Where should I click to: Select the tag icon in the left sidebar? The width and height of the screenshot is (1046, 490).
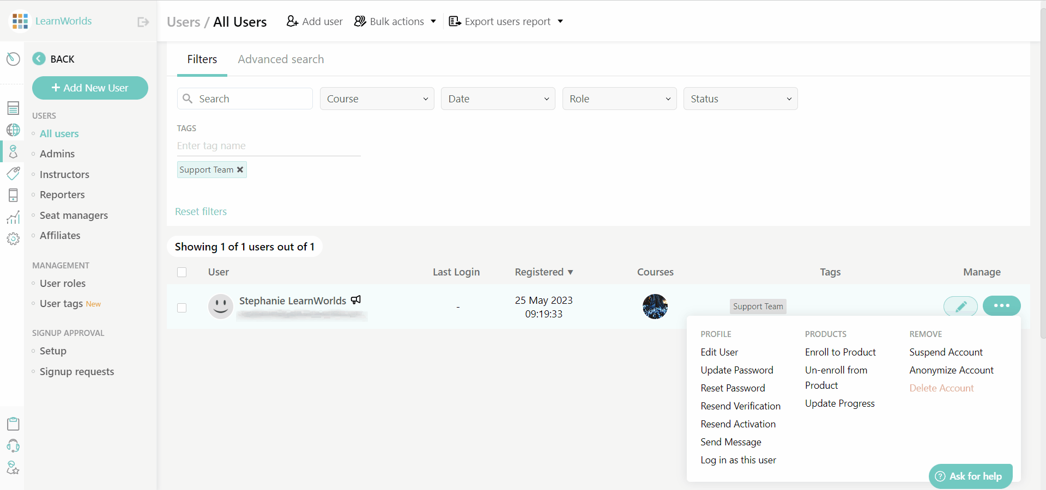pos(13,174)
